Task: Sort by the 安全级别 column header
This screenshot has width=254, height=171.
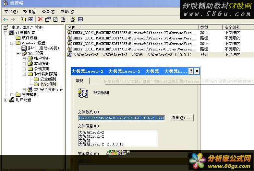Action: [x=238, y=27]
